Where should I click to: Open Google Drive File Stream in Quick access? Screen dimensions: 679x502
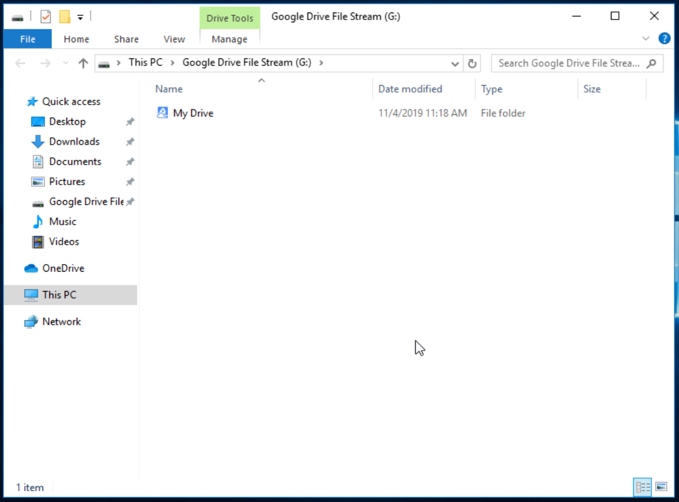86,201
